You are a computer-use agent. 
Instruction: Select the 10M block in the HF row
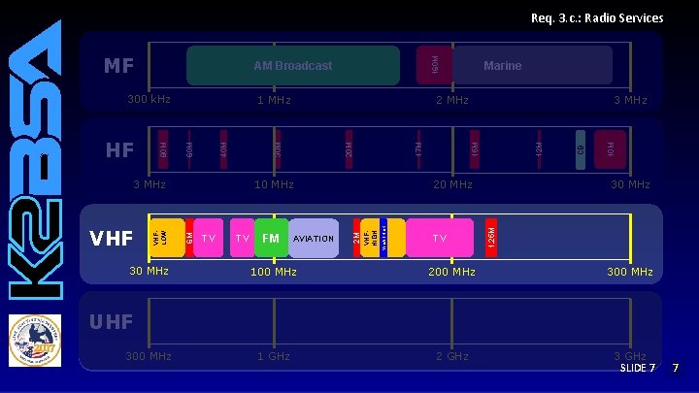[610, 149]
